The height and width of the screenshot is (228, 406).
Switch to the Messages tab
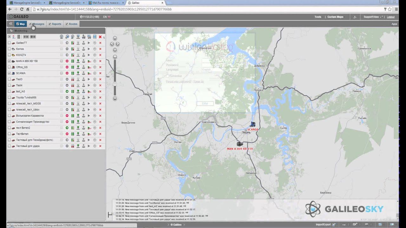coord(38,24)
